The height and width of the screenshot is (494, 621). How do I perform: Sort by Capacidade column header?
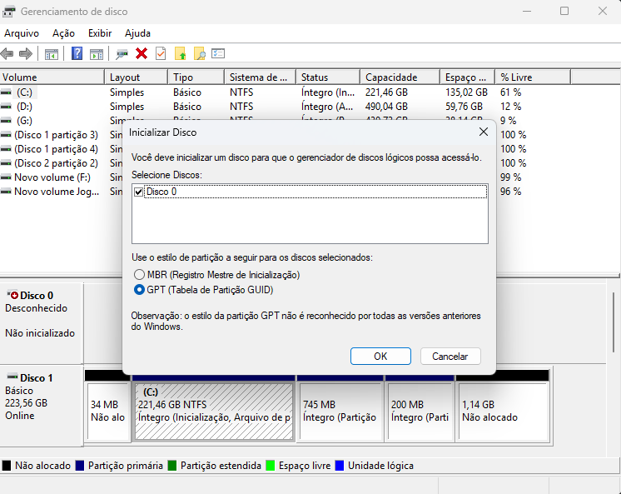click(400, 77)
